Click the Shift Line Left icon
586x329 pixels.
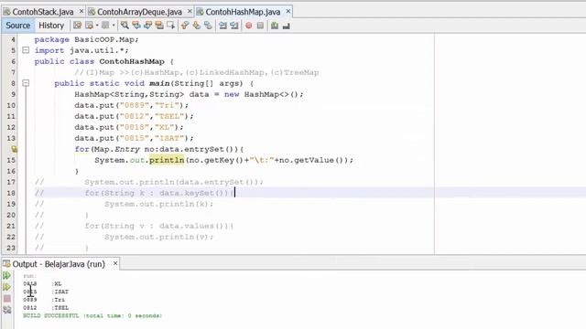click(x=222, y=26)
